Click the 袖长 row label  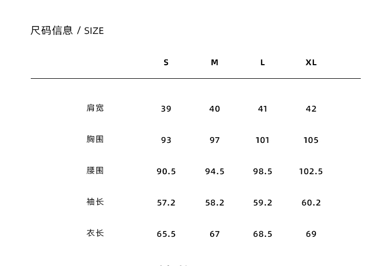95,202
